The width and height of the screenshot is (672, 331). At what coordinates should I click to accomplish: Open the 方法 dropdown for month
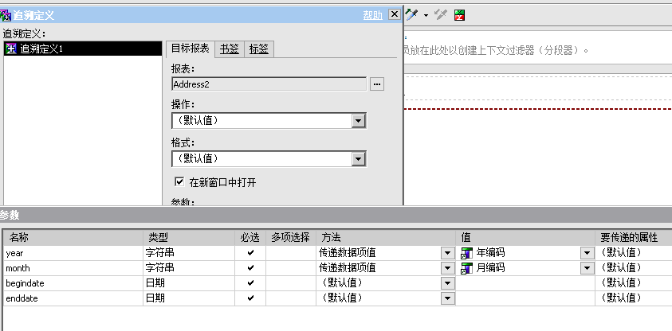click(x=447, y=268)
